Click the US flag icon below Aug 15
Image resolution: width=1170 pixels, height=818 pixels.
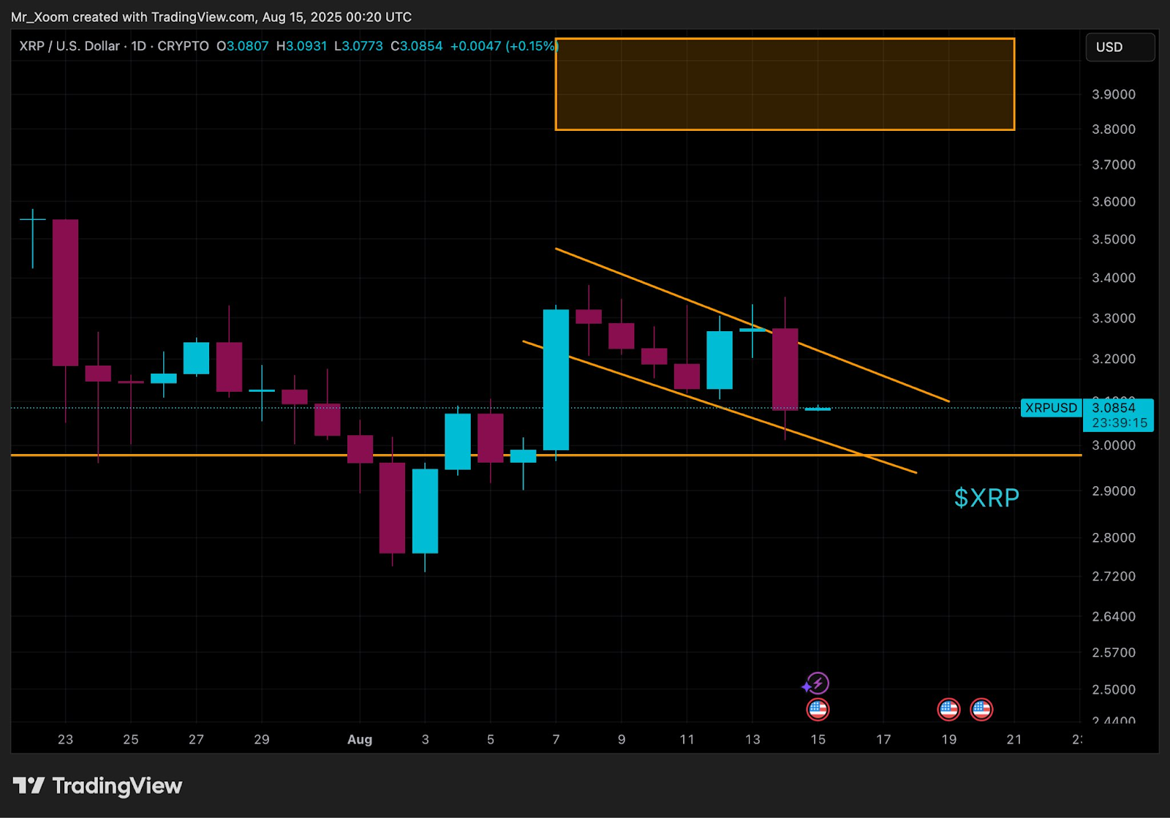pyautogui.click(x=818, y=709)
